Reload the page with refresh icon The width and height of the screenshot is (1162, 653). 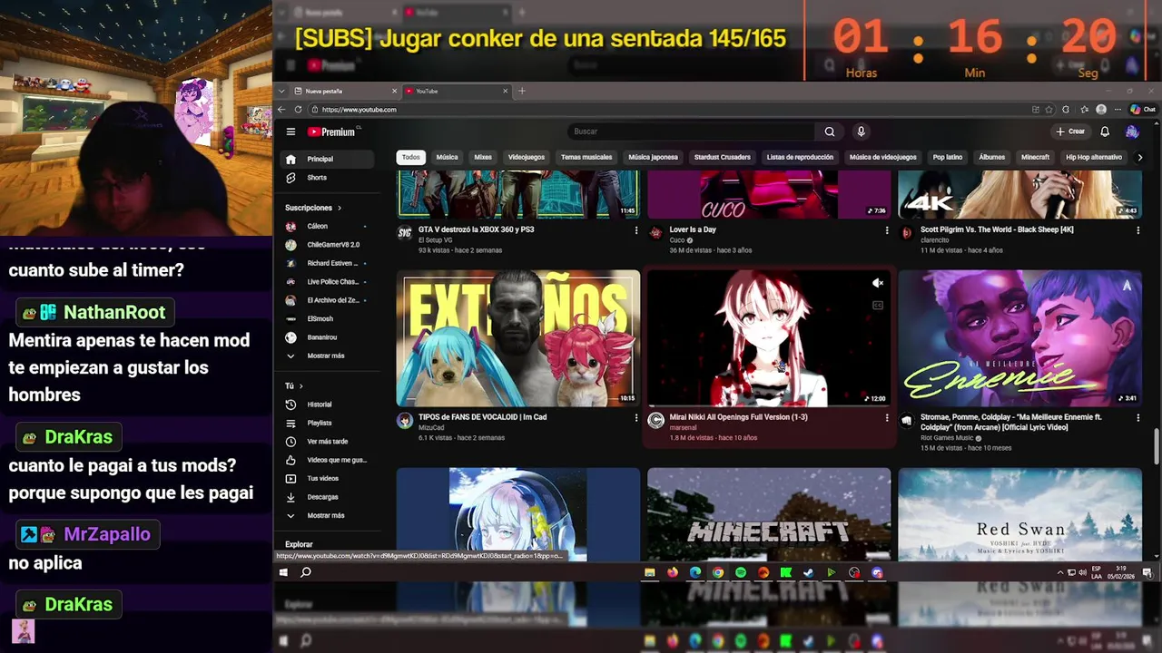click(299, 109)
